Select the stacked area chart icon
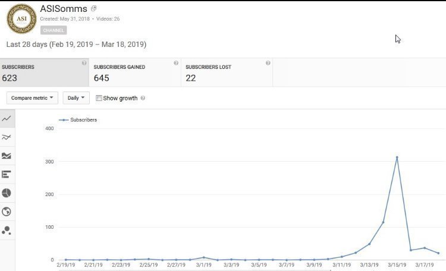Viewport: 446px width, 271px height. tap(7, 156)
